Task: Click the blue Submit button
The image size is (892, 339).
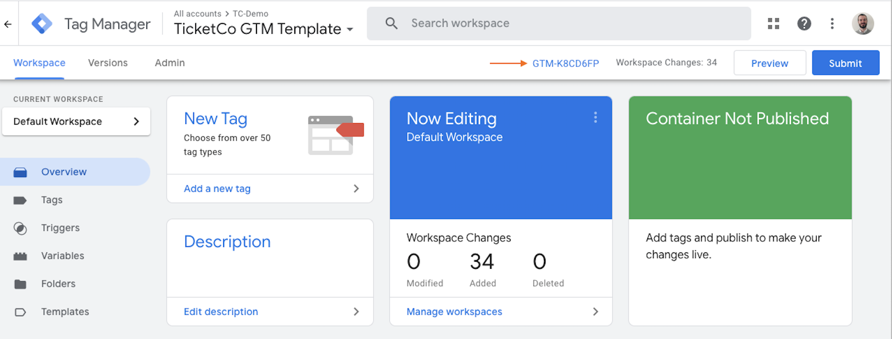Action: [x=845, y=63]
